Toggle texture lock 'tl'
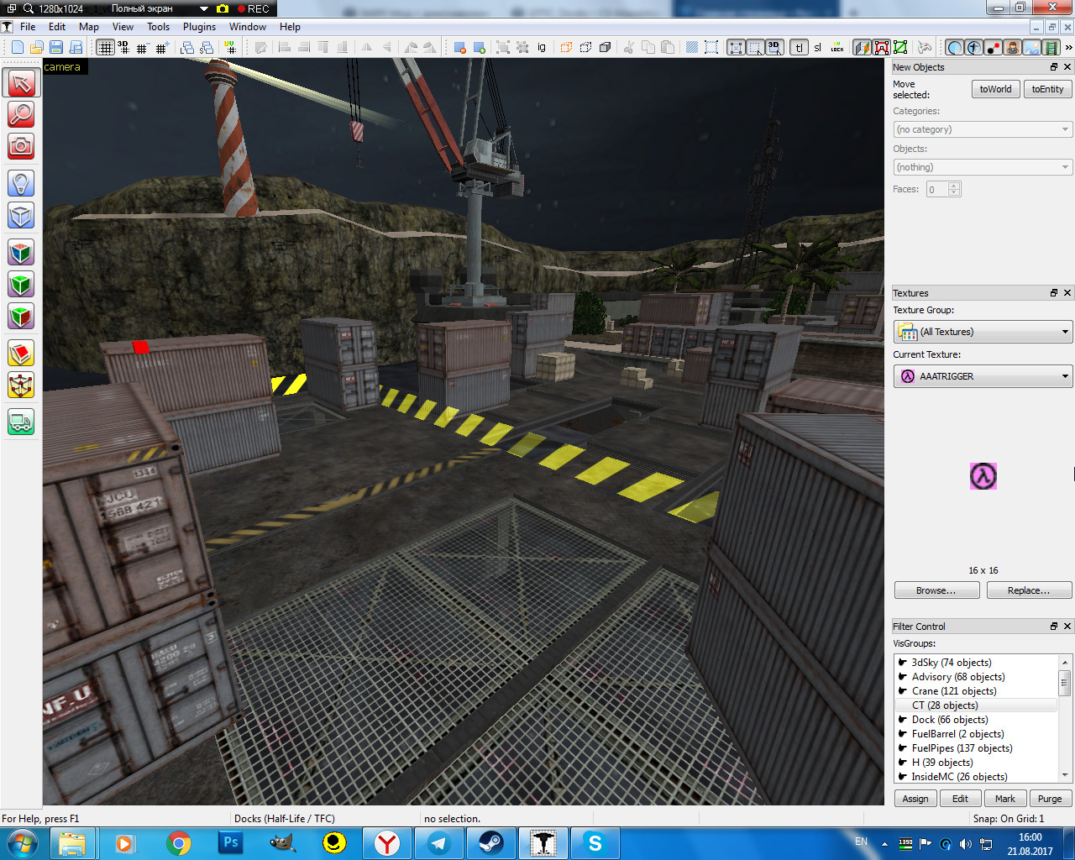The height and width of the screenshot is (860, 1075). pyautogui.click(x=799, y=47)
